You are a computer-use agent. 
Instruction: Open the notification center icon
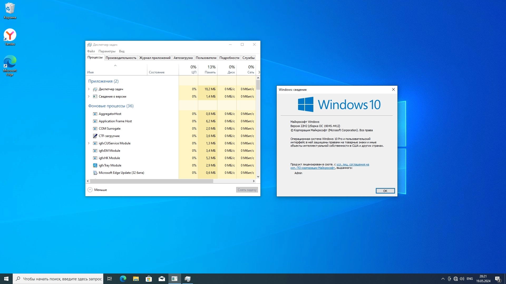pyautogui.click(x=498, y=279)
